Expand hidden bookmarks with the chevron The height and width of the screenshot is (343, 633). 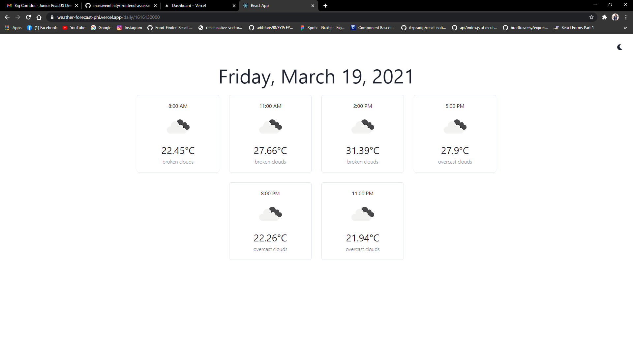coord(625,28)
